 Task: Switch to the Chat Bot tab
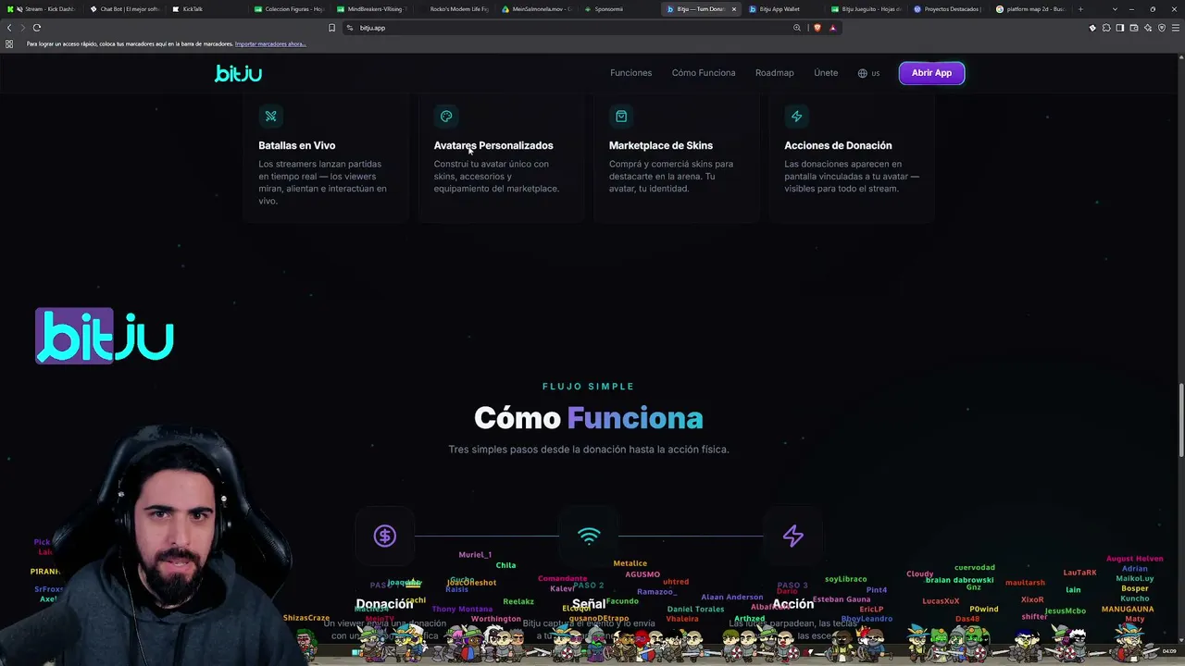125,9
